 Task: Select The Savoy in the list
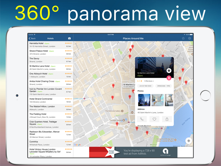tap(50, 60)
